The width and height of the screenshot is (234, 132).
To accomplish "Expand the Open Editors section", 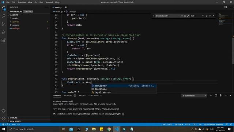I will (x=29, y=11).
